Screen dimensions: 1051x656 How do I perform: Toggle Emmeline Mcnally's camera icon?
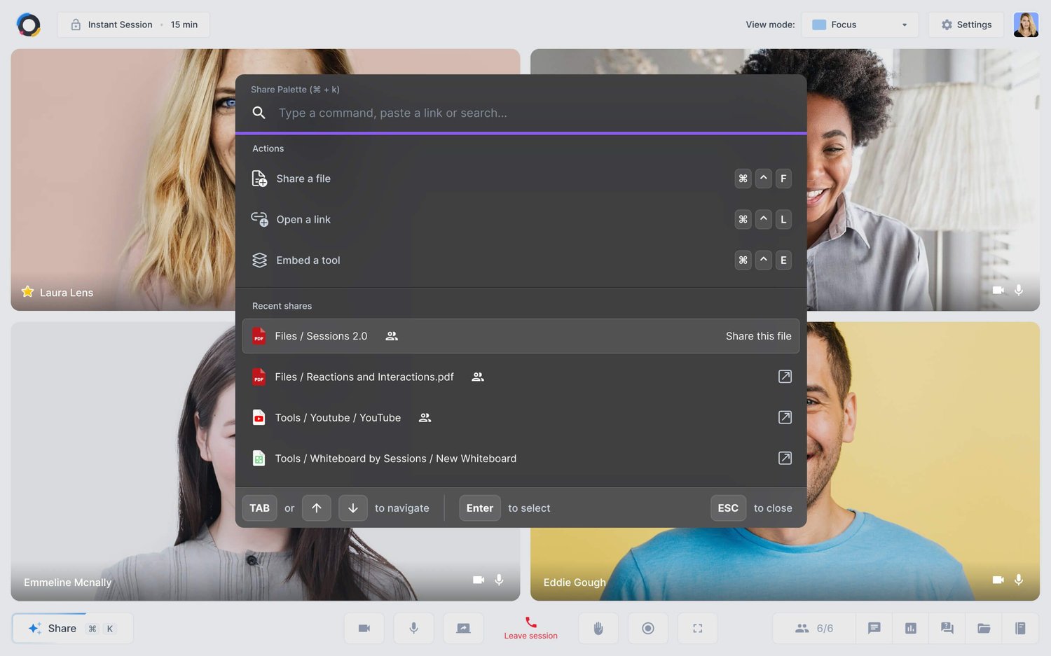[479, 580]
